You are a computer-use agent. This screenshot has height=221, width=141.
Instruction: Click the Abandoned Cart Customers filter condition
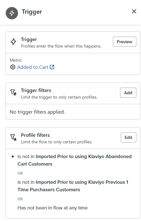[75, 160]
